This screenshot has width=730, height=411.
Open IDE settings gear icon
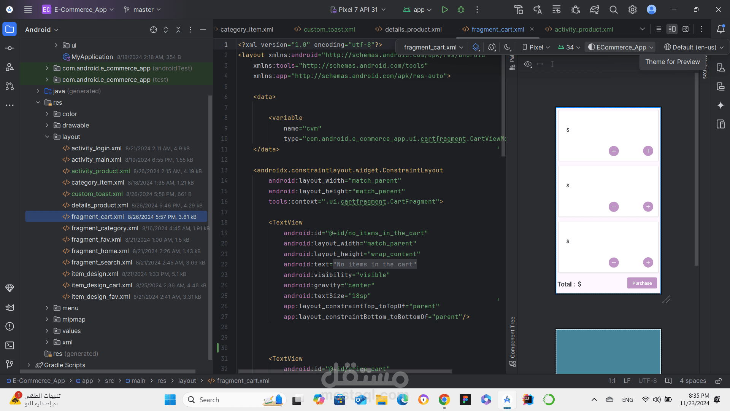tap(632, 10)
